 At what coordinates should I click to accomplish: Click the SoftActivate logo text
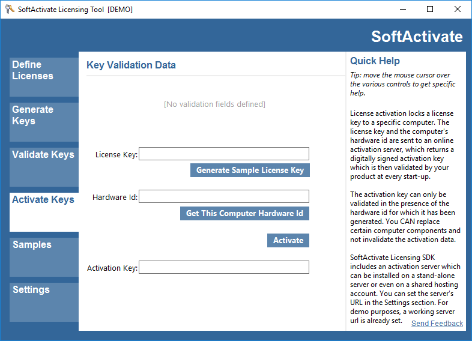pyautogui.click(x=417, y=37)
